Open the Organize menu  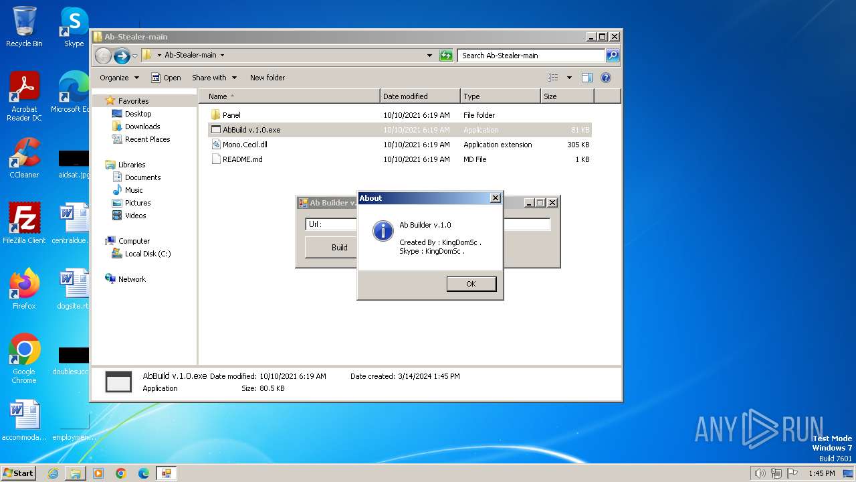(x=119, y=78)
